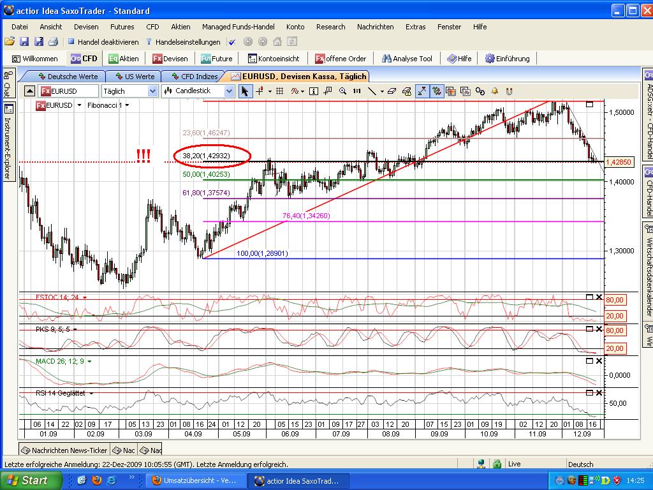Open the Devisen menu
This screenshot has height=490, width=653.
[x=86, y=27]
